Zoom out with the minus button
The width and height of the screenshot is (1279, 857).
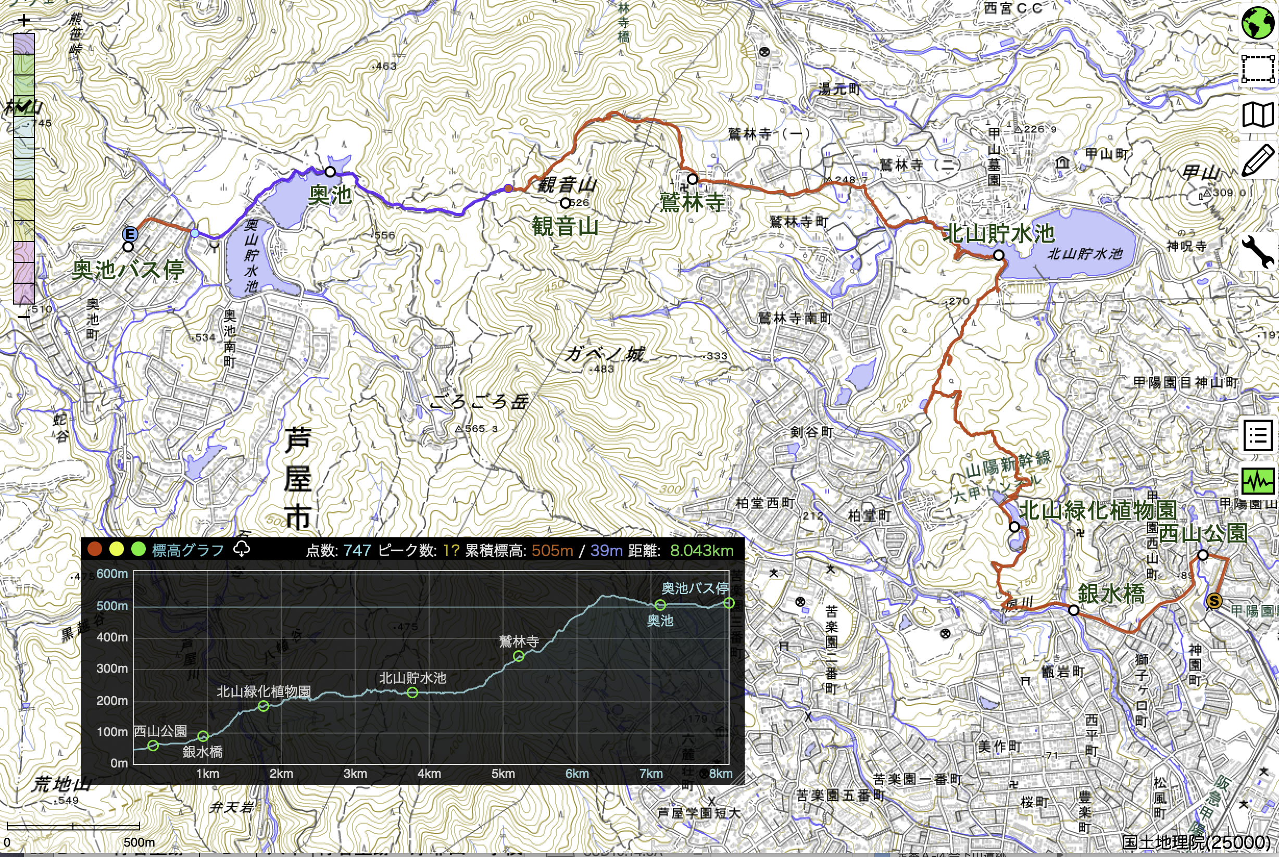[24, 317]
